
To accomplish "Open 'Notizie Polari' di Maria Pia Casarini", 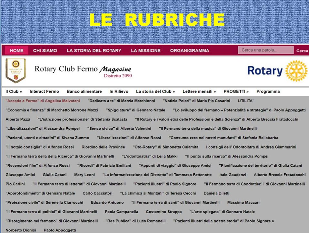I will (196, 101).
